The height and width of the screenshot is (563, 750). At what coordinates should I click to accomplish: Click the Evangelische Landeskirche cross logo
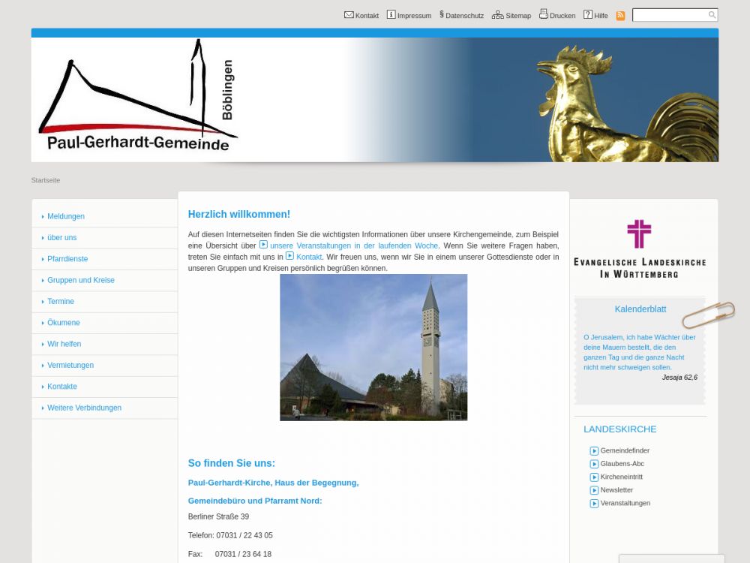[x=639, y=234]
